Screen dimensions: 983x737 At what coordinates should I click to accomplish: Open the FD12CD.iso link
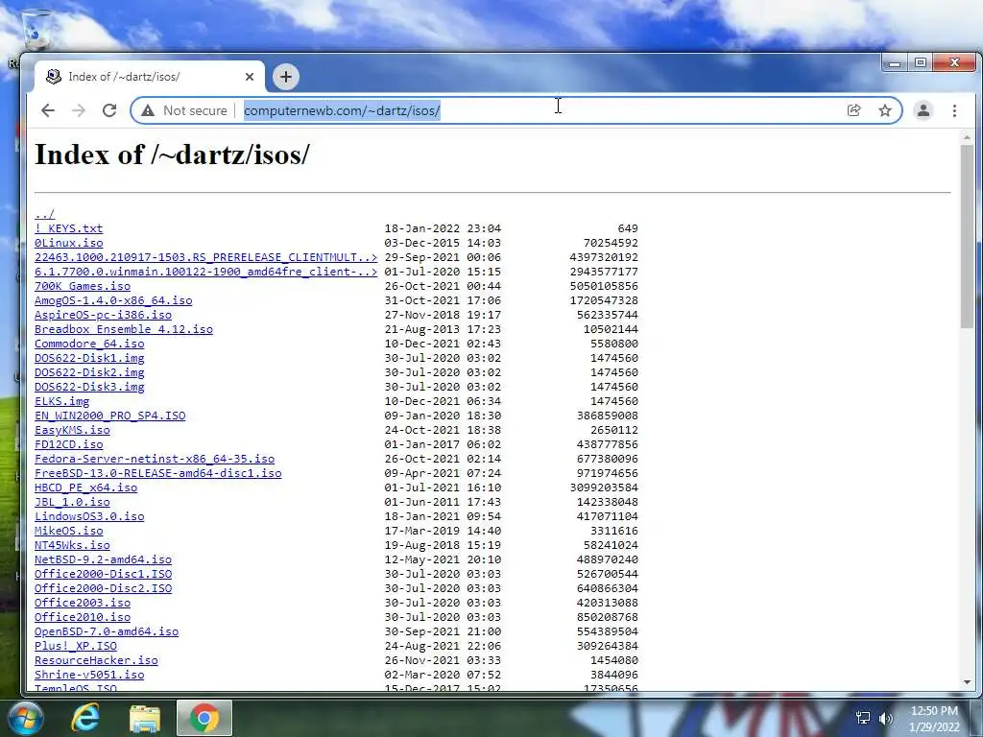[x=68, y=445]
